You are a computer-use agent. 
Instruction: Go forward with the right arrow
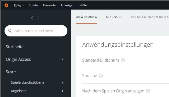click(38, 18)
